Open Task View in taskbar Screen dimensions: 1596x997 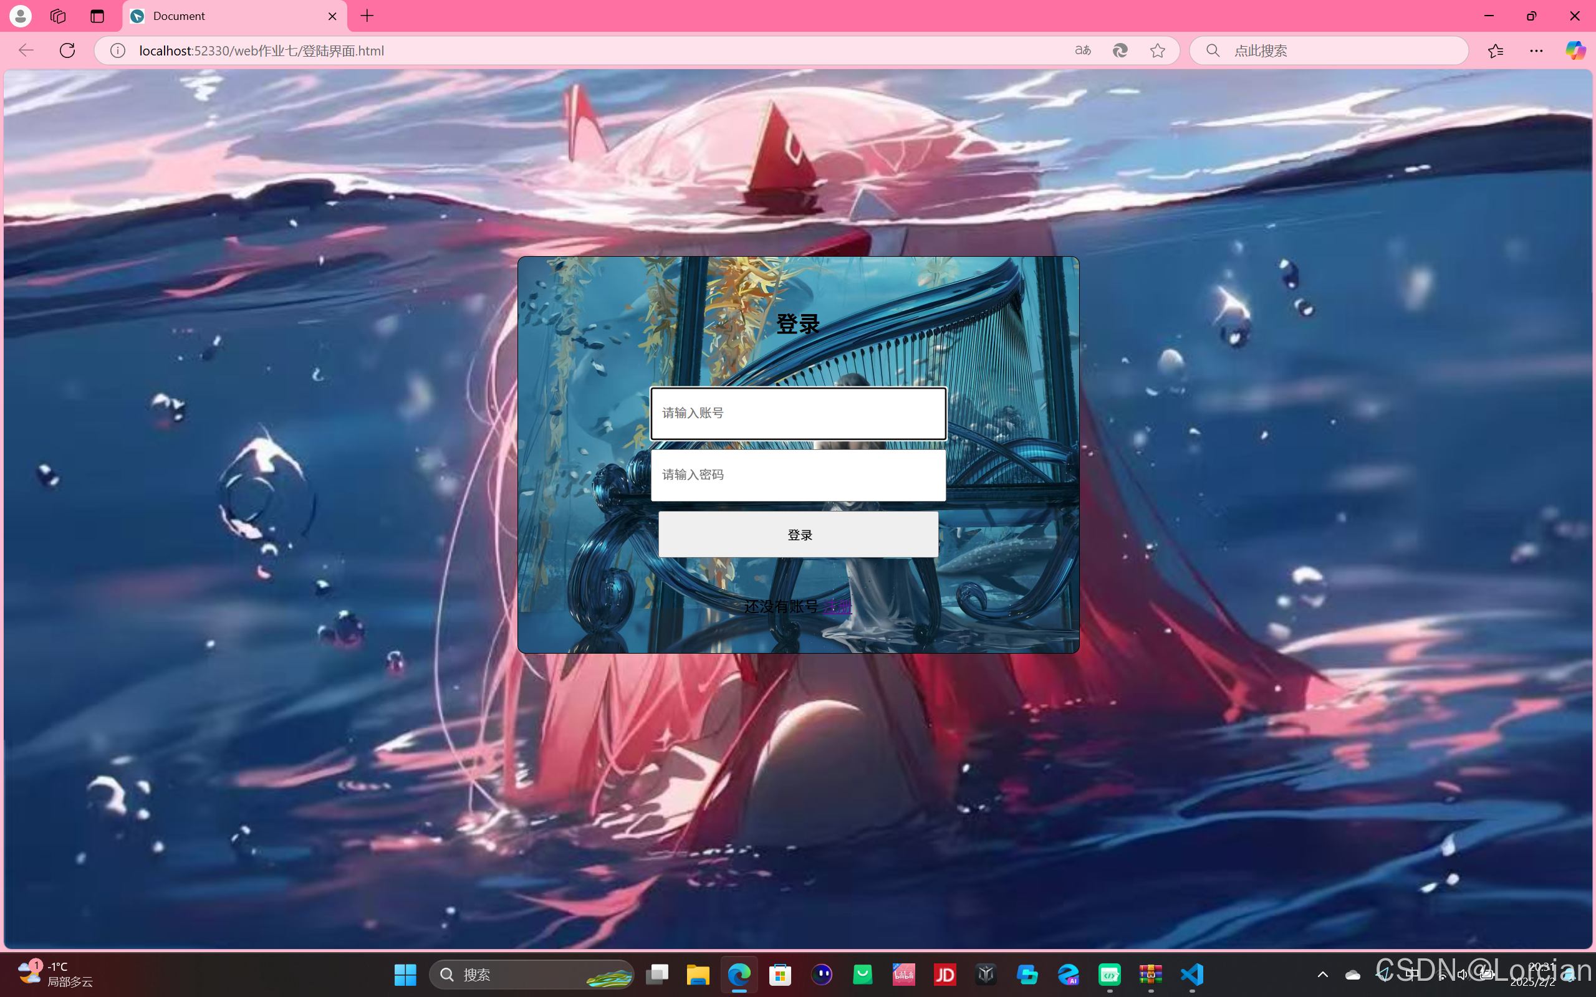(657, 975)
